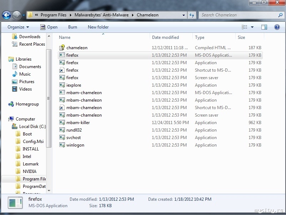Open the Organize menu

pyautogui.click(x=18, y=27)
